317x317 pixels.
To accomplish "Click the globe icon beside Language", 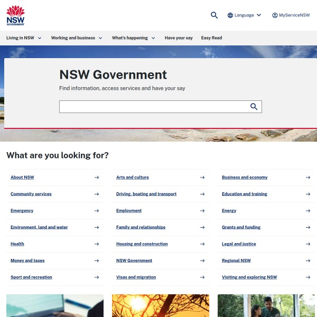I will tap(230, 15).
